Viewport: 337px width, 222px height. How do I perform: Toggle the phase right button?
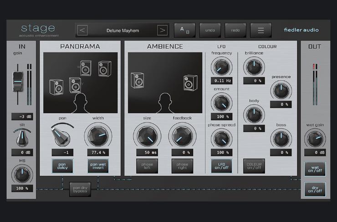(182, 166)
